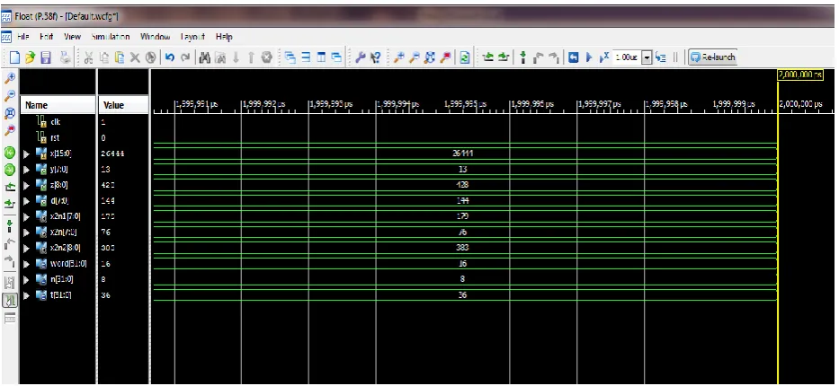Save the waveform configuration with floppy icon
Image resolution: width=839 pixels, height=386 pixels.
[x=46, y=57]
